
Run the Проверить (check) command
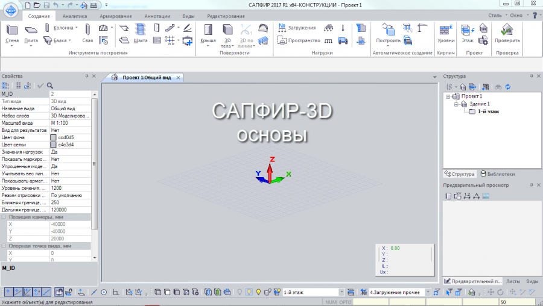click(507, 33)
